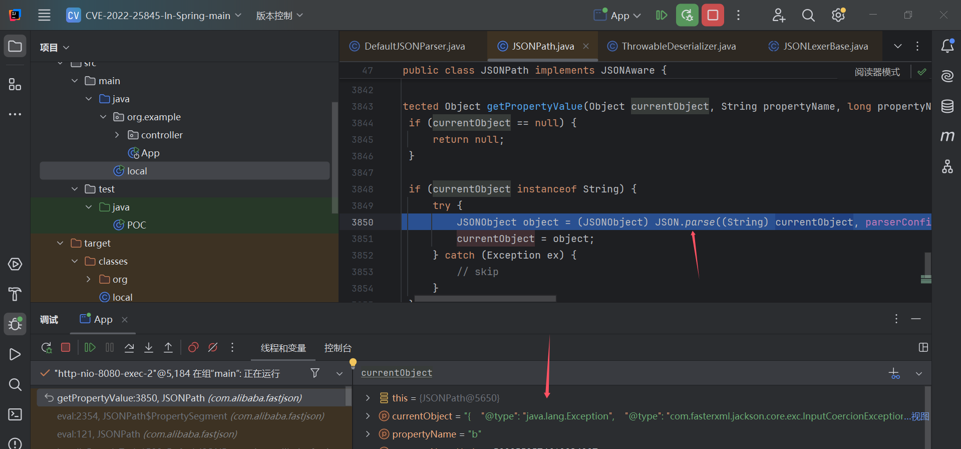Open the AI Assistant spiral icon
961x449 pixels.
947,76
